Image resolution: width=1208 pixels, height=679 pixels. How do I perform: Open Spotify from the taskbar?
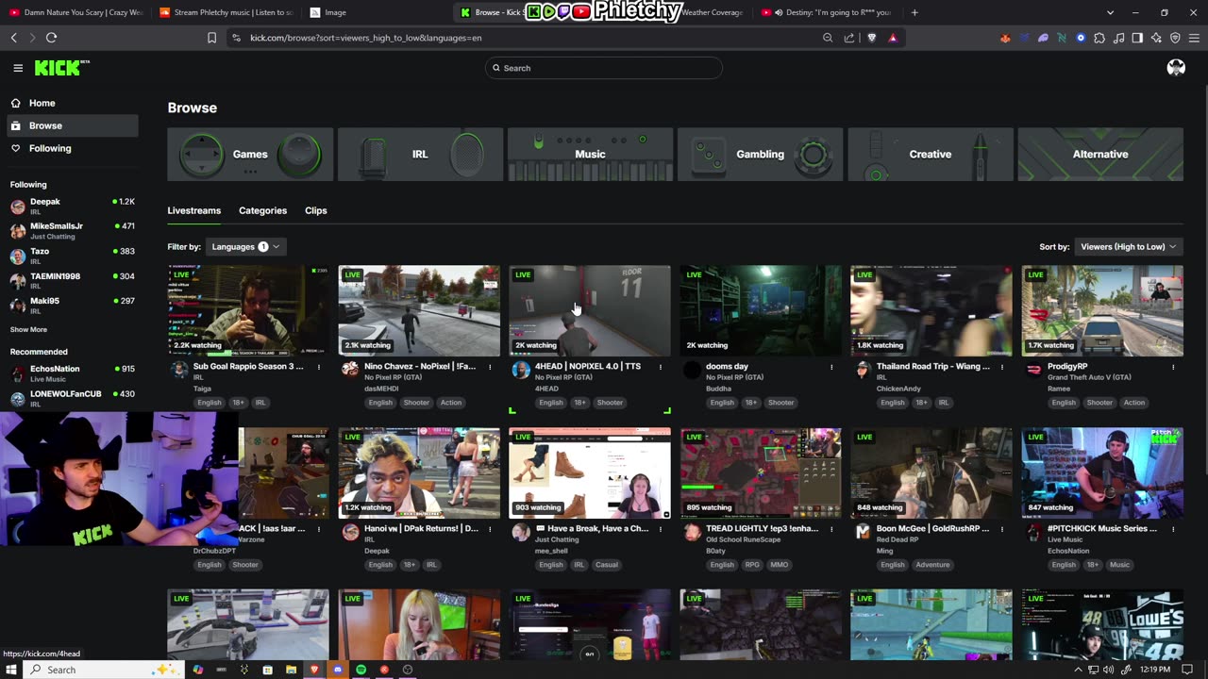pos(361,670)
